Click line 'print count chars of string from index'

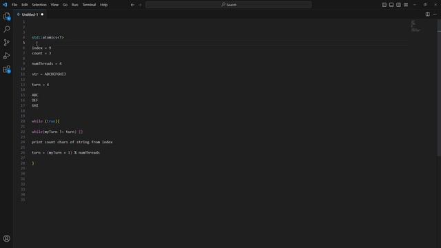[x=72, y=143]
